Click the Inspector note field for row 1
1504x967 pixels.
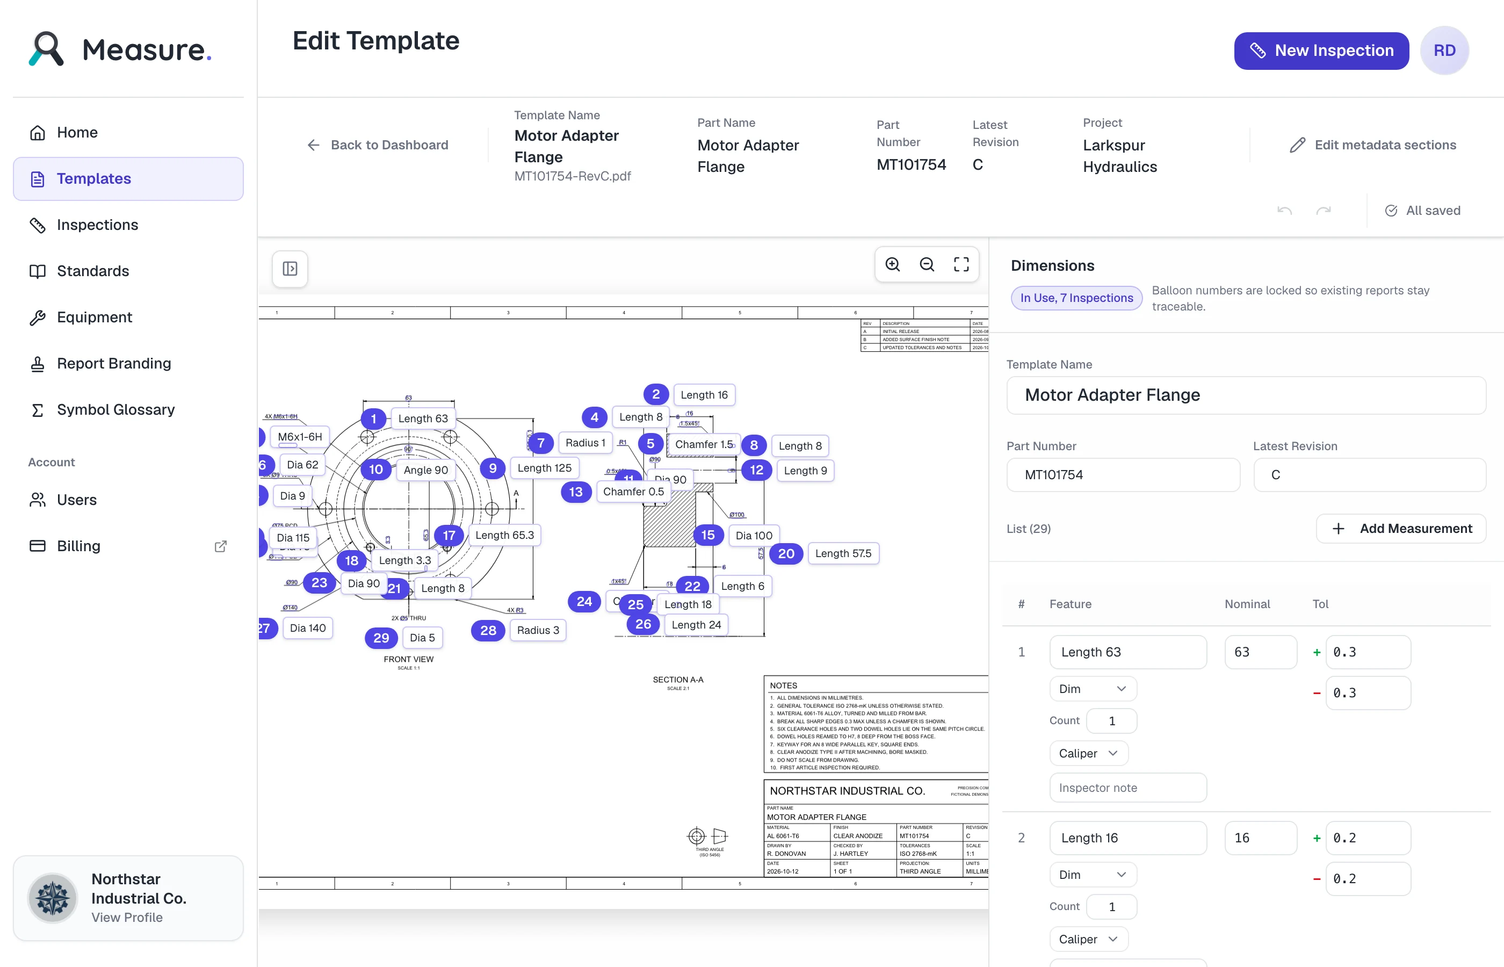(1127, 788)
